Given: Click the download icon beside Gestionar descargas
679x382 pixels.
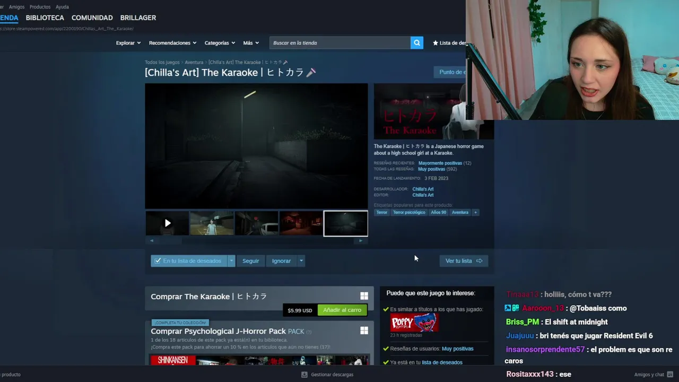Looking at the screenshot, I should click(304, 375).
